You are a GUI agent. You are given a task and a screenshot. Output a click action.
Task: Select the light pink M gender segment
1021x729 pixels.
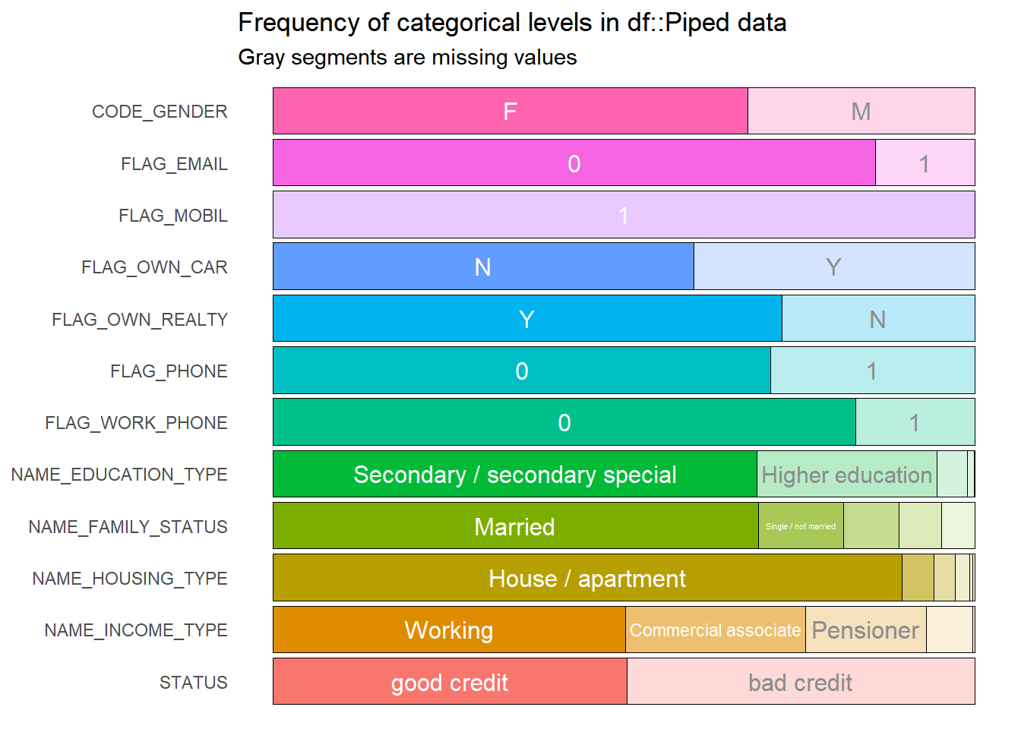tap(861, 111)
